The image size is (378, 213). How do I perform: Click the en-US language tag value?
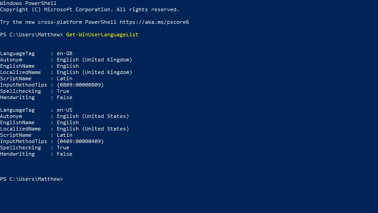coord(64,110)
